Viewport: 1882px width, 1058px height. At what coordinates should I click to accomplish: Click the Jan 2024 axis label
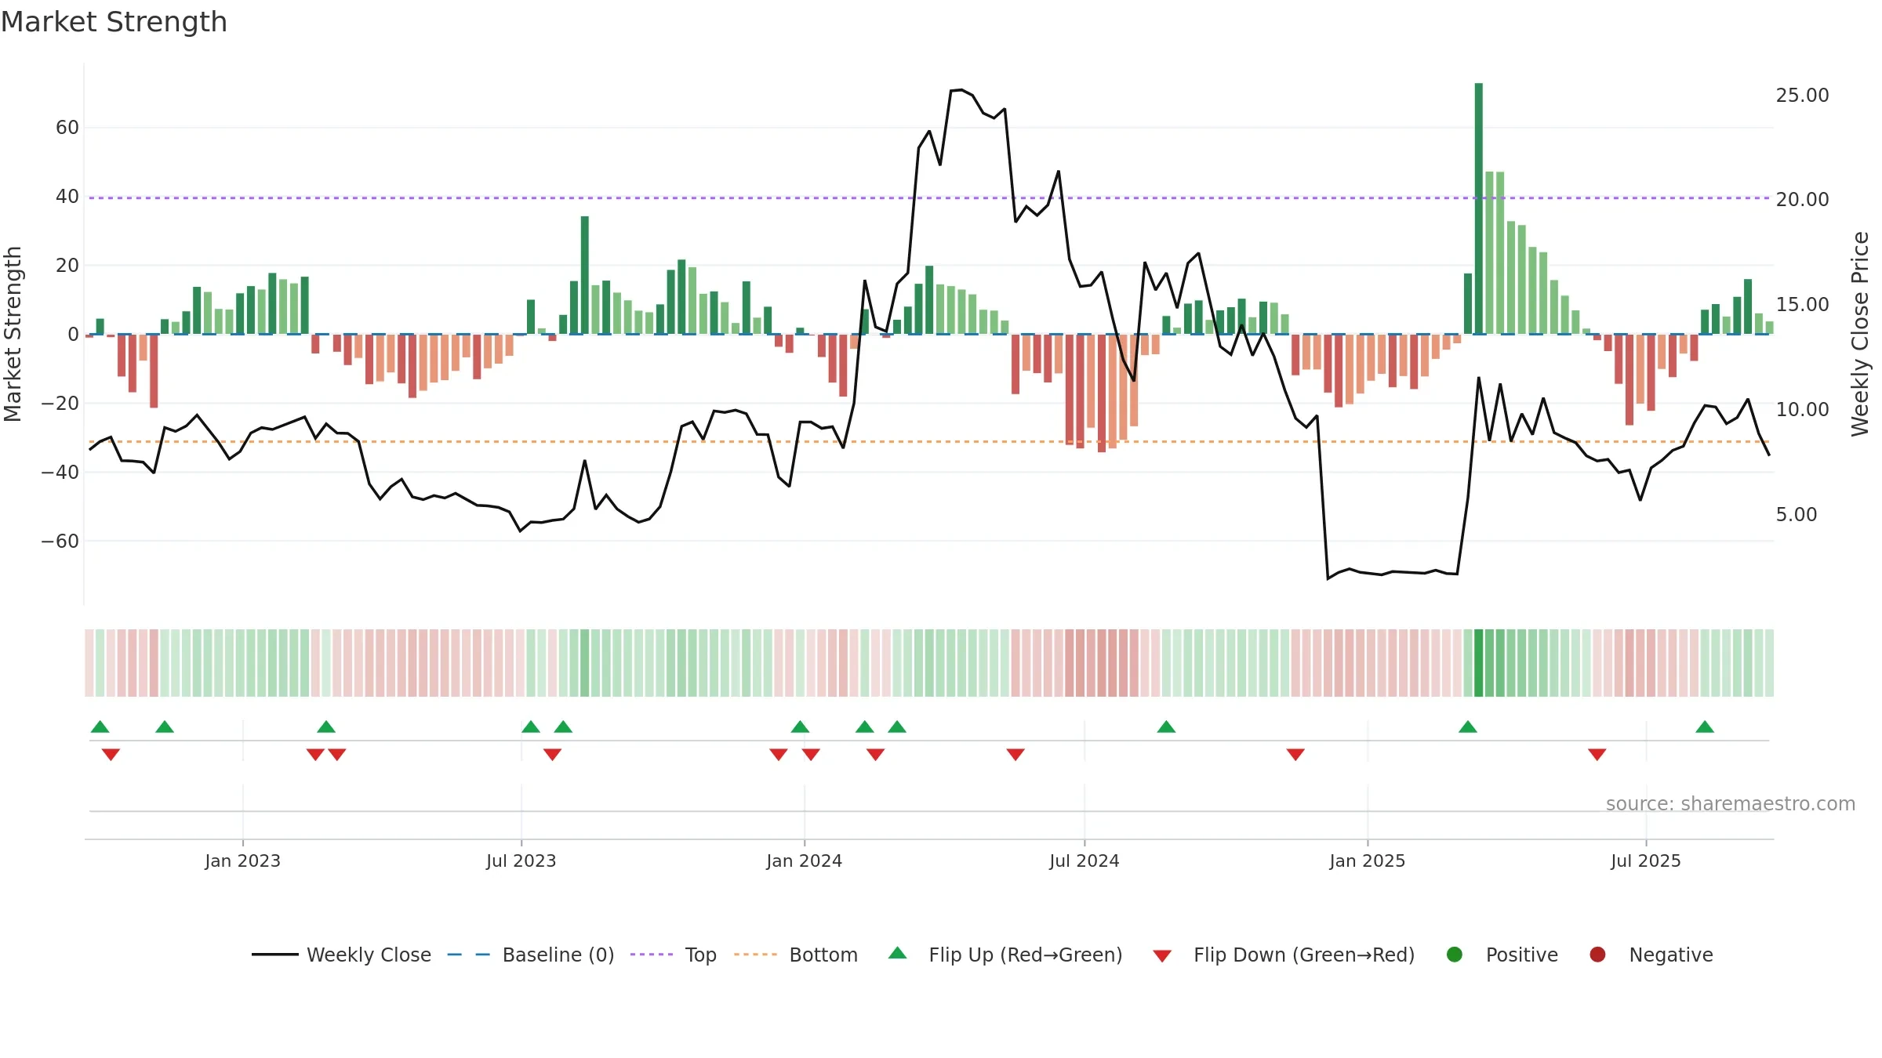(x=805, y=861)
